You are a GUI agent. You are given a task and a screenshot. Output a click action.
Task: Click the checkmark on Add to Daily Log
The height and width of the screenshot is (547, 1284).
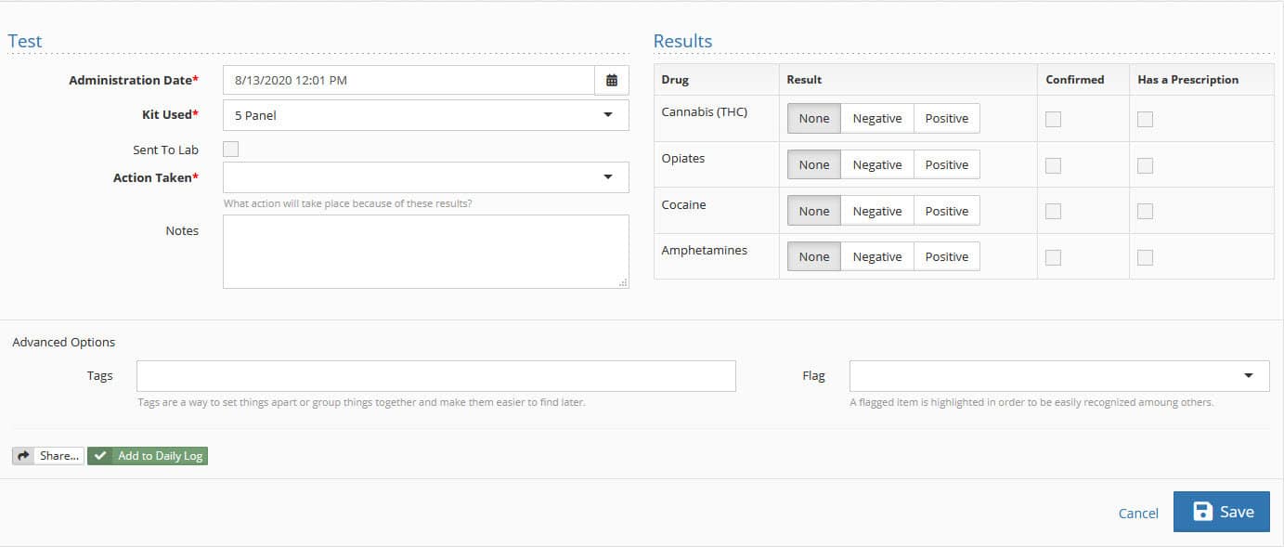(x=99, y=455)
